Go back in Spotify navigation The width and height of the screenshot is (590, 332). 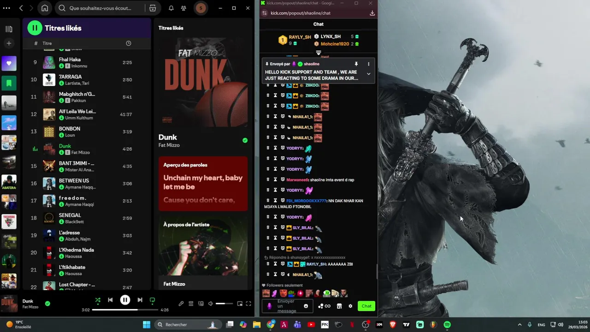pos(21,8)
